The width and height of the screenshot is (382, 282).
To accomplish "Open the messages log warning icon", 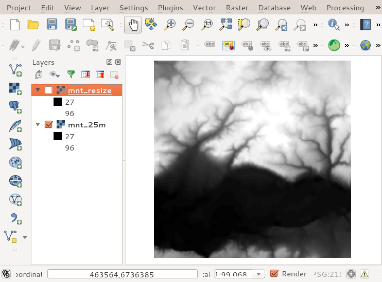I will 364,274.
